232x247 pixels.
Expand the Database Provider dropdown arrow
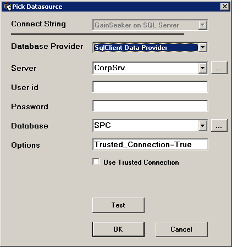pyautogui.click(x=203, y=47)
